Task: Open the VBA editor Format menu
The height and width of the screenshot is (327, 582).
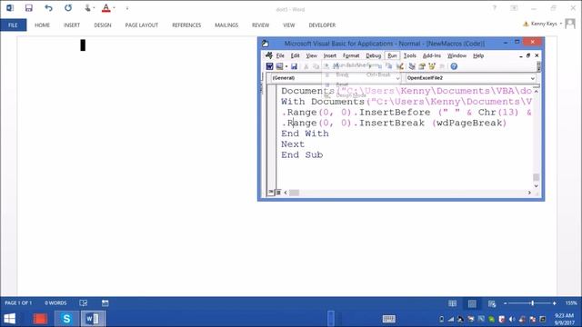Action: pyautogui.click(x=351, y=55)
